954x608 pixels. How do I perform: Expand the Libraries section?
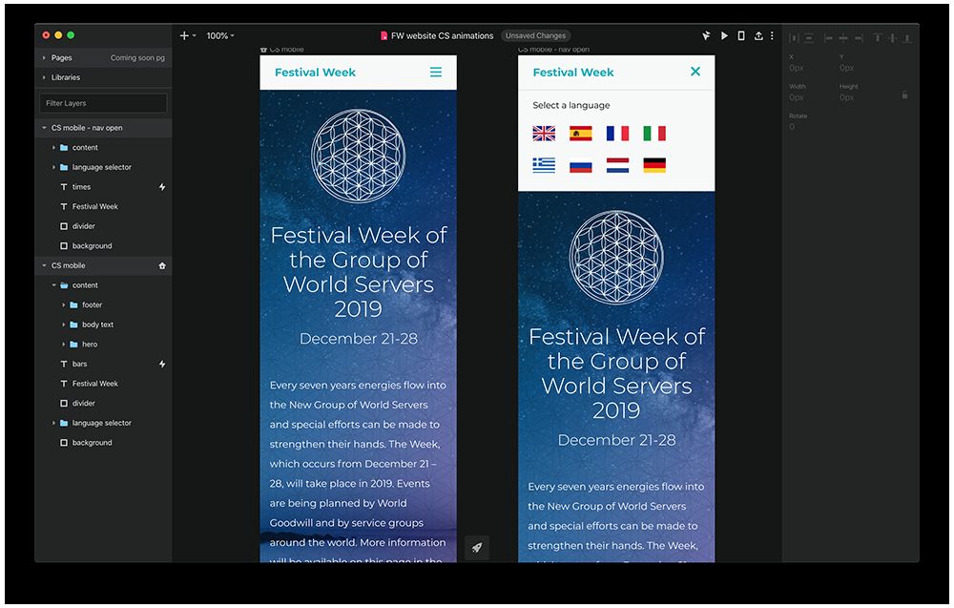(x=44, y=77)
